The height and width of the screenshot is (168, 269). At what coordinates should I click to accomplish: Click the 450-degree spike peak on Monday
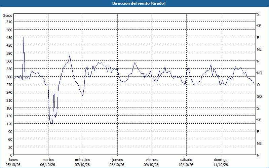tap(24, 37)
